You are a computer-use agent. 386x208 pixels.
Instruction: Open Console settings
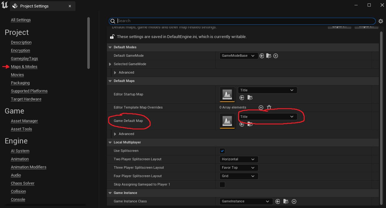(18, 200)
